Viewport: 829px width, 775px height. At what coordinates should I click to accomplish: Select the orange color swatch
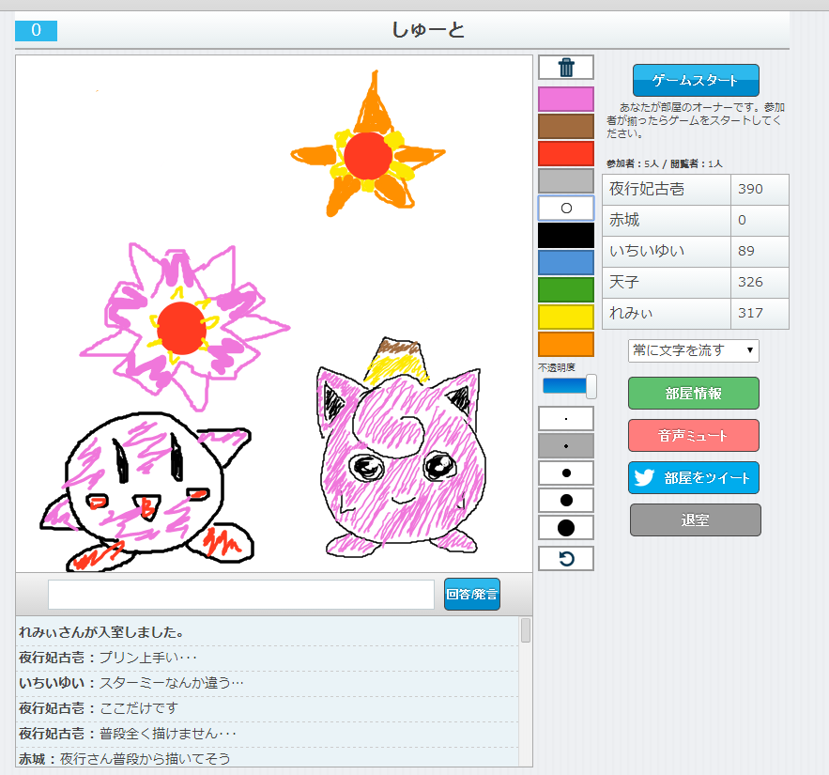coord(566,345)
